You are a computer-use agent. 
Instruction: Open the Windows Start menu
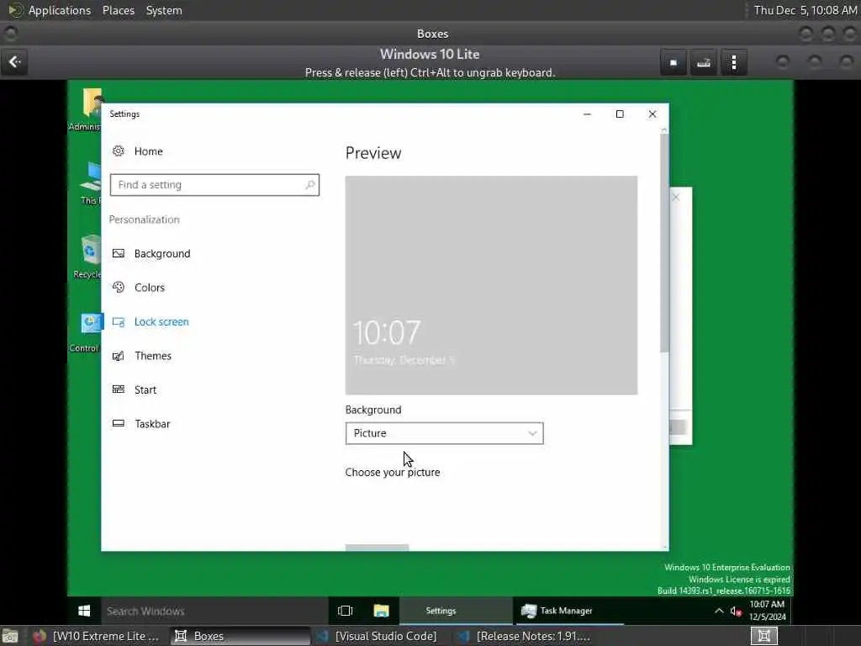tap(84, 611)
